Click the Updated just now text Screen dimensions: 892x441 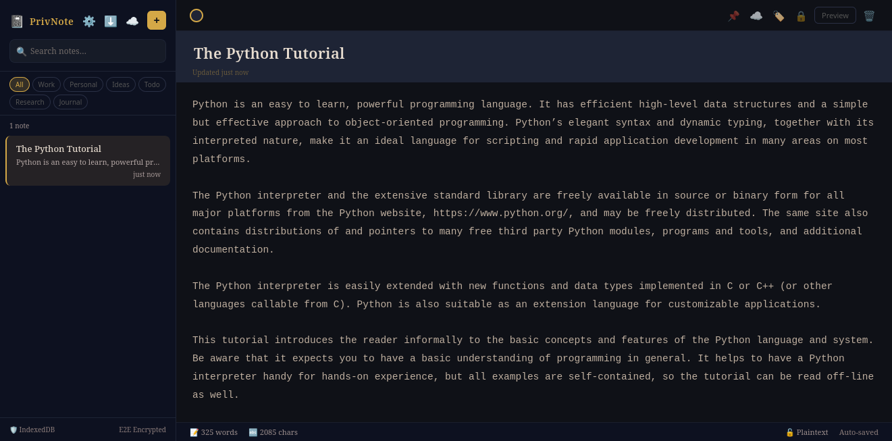tap(220, 72)
